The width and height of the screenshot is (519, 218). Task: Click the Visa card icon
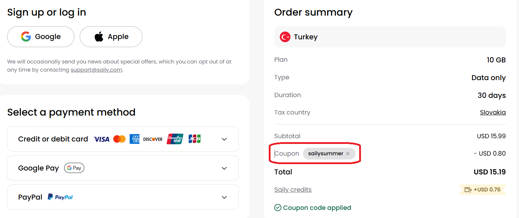point(101,139)
